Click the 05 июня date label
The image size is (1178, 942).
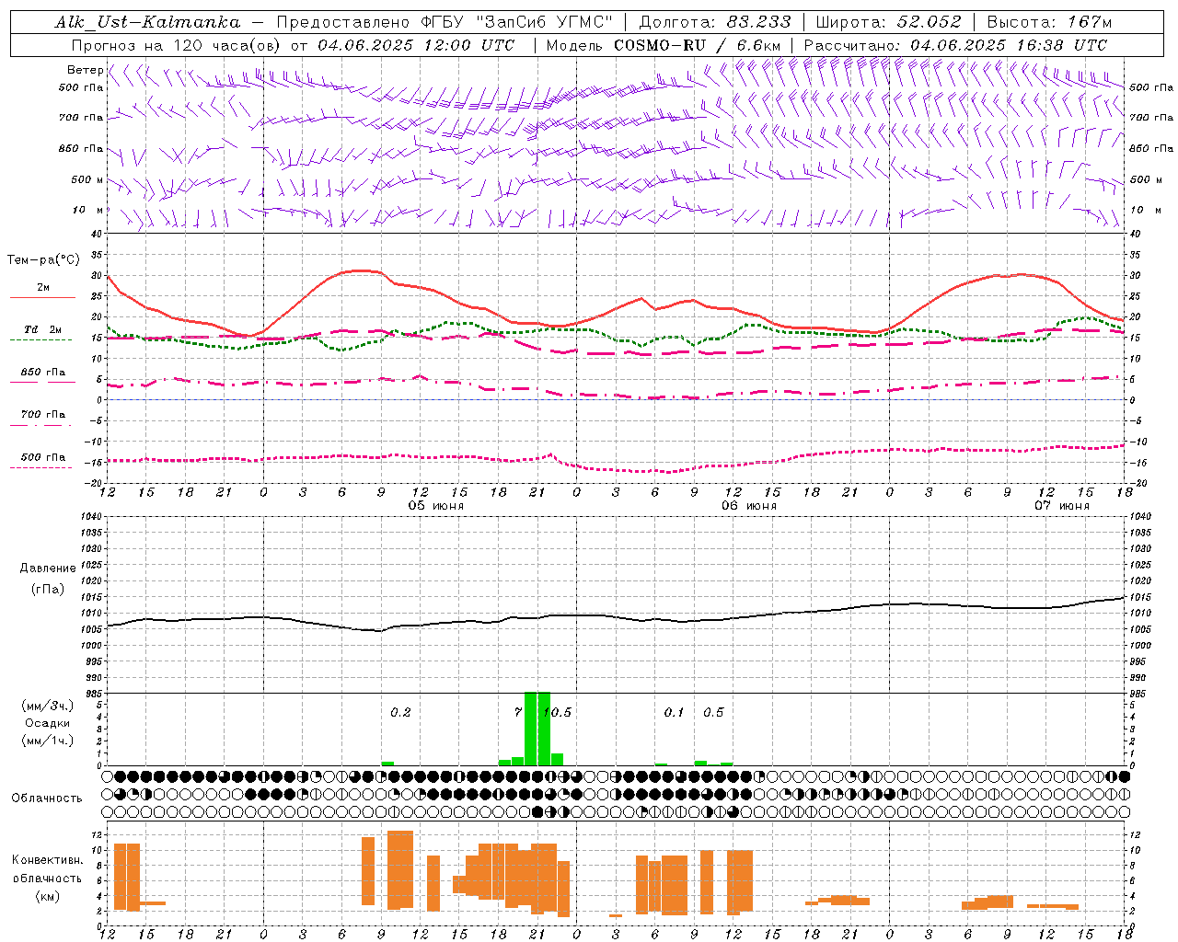coord(436,506)
